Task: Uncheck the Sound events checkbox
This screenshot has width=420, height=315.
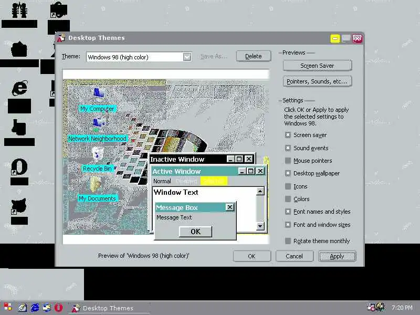Action: pyautogui.click(x=288, y=148)
